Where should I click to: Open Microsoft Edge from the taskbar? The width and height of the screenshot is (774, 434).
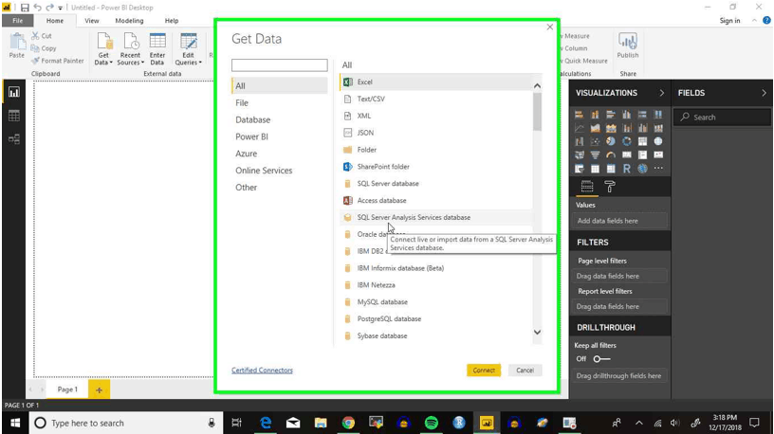coord(266,423)
